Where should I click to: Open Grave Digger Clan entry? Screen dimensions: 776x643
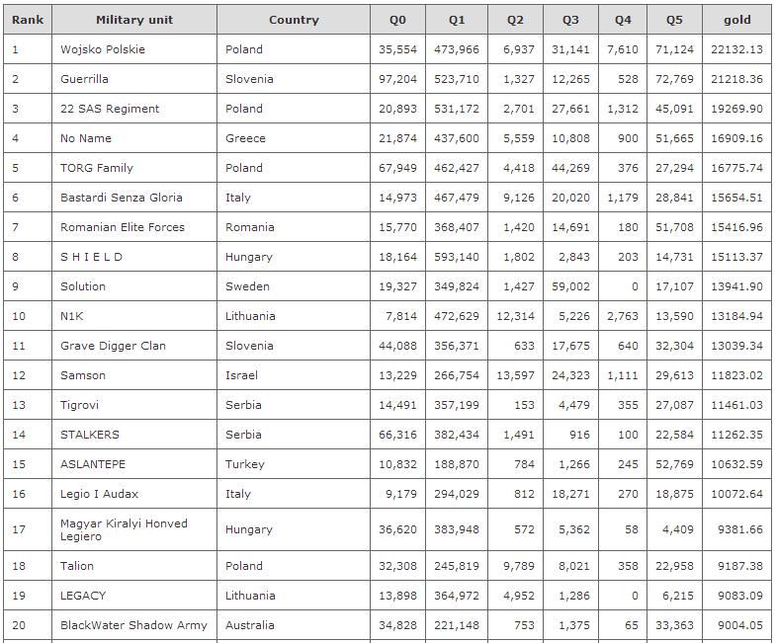[113, 346]
